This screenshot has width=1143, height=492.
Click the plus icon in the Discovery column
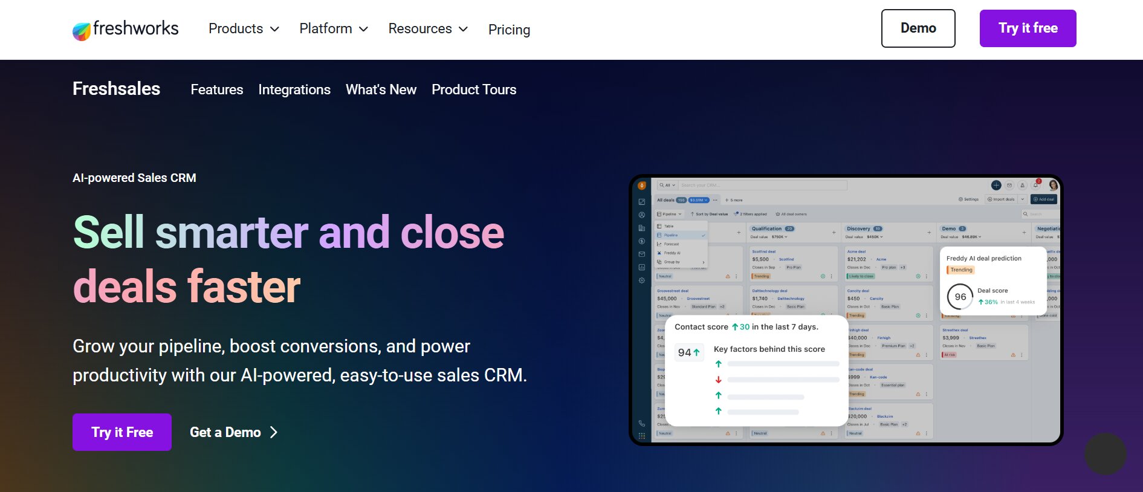[x=929, y=232]
